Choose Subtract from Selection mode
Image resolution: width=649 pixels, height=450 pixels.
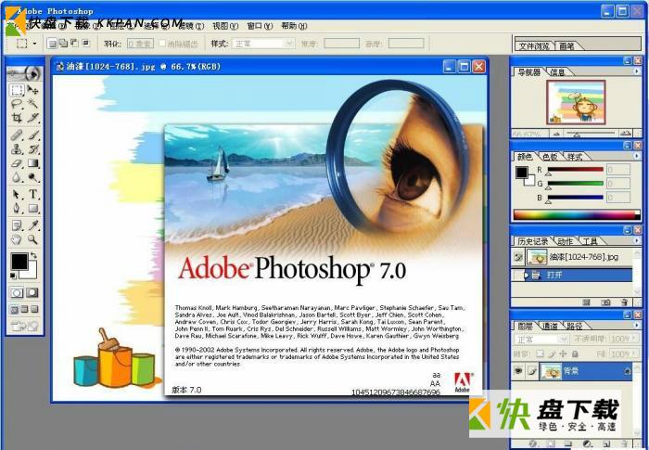coord(74,43)
